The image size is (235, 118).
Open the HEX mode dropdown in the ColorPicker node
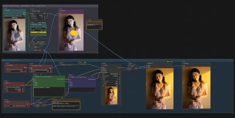[x=38, y=30]
